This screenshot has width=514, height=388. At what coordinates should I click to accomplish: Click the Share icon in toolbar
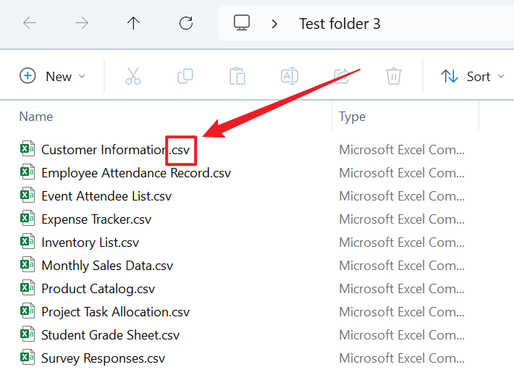[x=342, y=76]
